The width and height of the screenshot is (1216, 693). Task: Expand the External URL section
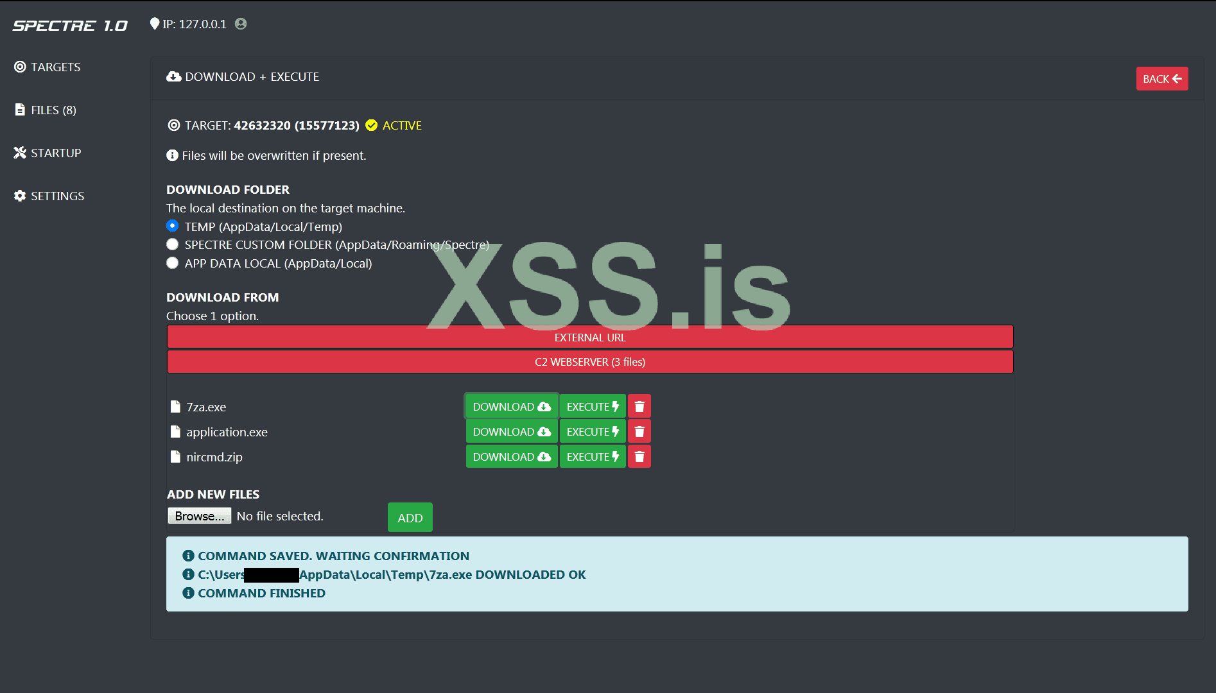coord(590,337)
